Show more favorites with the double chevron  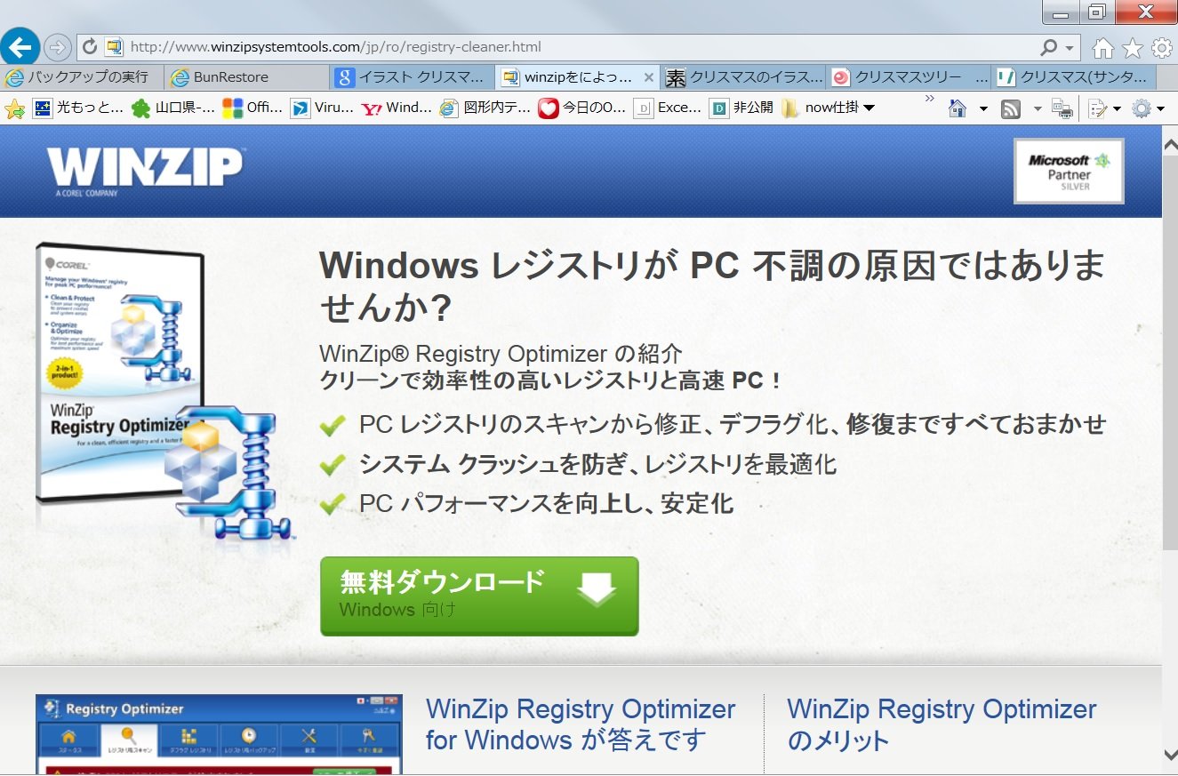930,99
